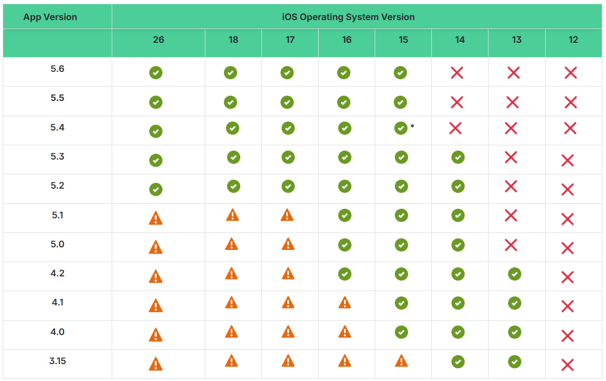The height and width of the screenshot is (381, 606).
Task: Select the 5.4 app version row label
Action: click(x=57, y=127)
